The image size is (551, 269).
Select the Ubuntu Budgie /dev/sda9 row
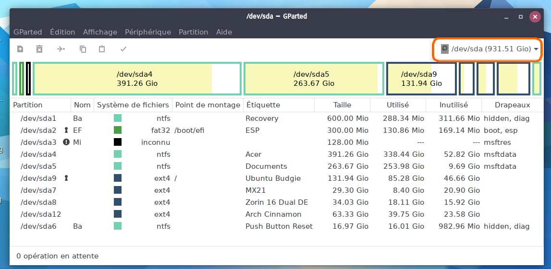(273, 178)
